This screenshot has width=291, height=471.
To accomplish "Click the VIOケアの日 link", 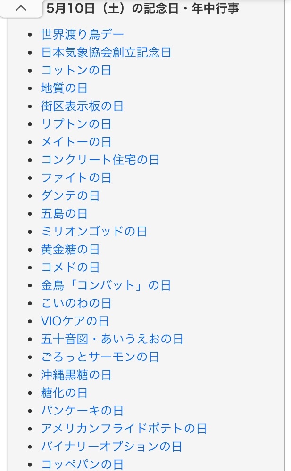I will click(75, 321).
